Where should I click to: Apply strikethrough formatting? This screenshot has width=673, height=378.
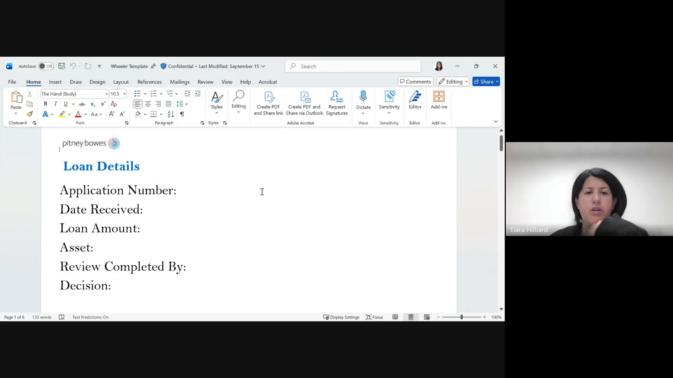[82, 104]
